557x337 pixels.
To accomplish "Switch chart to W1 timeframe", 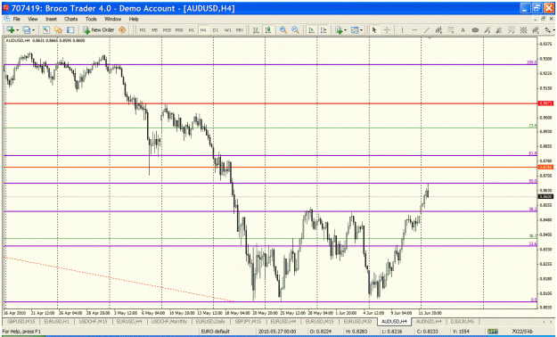I will point(228,30).
